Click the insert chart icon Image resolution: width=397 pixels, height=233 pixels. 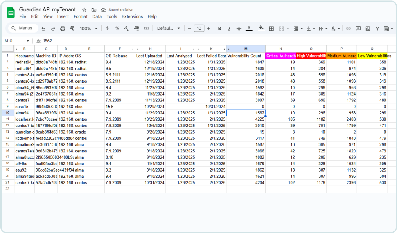pyautogui.click(x=367, y=29)
